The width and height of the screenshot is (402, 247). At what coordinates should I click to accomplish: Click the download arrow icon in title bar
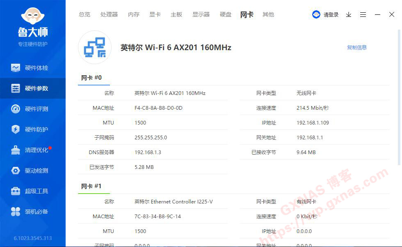[x=349, y=14]
